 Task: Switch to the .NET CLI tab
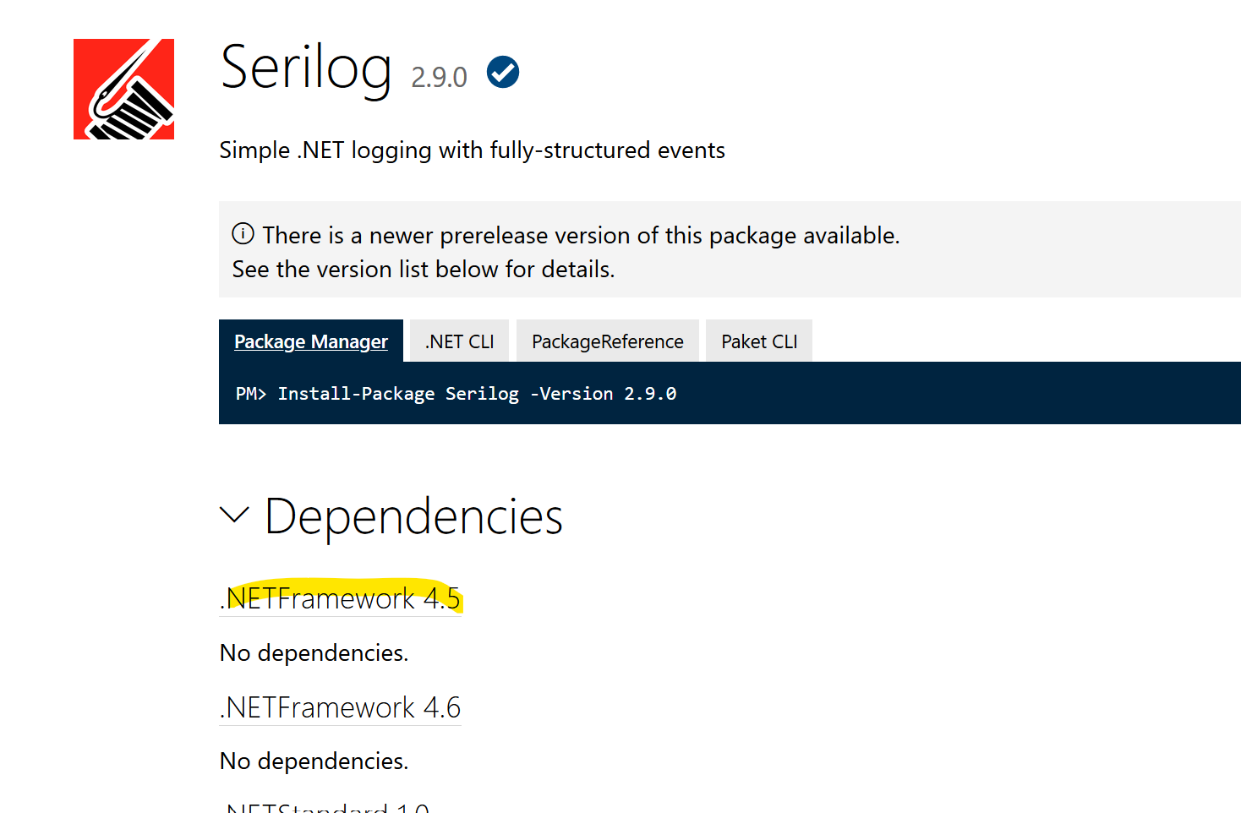tap(458, 341)
